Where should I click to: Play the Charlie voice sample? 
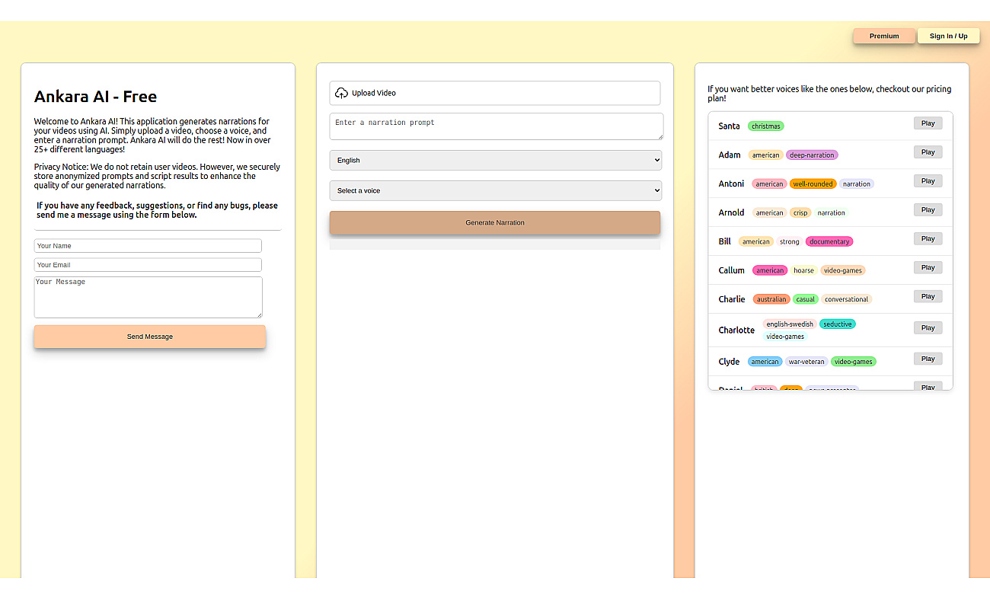(x=928, y=296)
